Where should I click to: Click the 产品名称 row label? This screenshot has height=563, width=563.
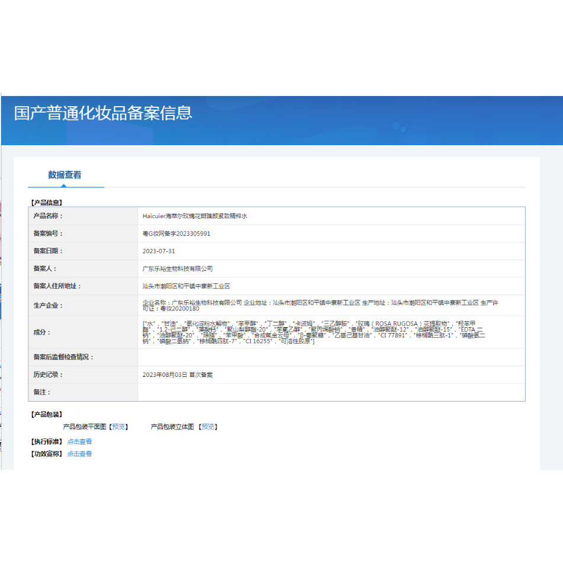click(x=48, y=216)
